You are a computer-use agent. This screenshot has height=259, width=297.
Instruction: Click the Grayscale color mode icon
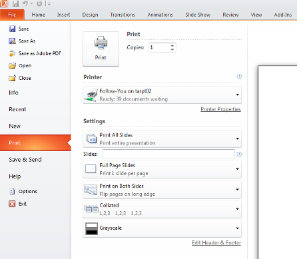point(91,228)
